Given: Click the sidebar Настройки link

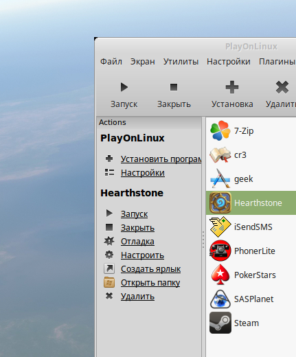Looking at the screenshot, I should (143, 173).
